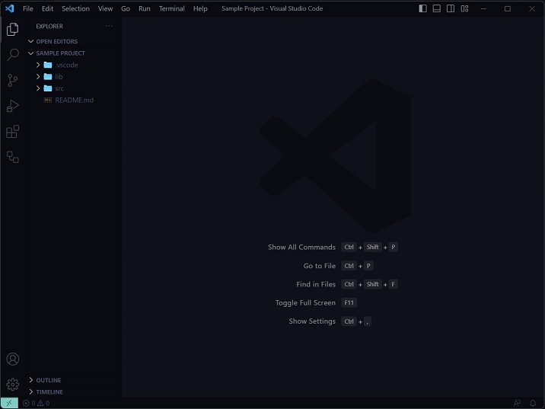Viewport: 545px width, 409px height.
Task: Click the remote window indicator in status bar
Action: click(9, 403)
